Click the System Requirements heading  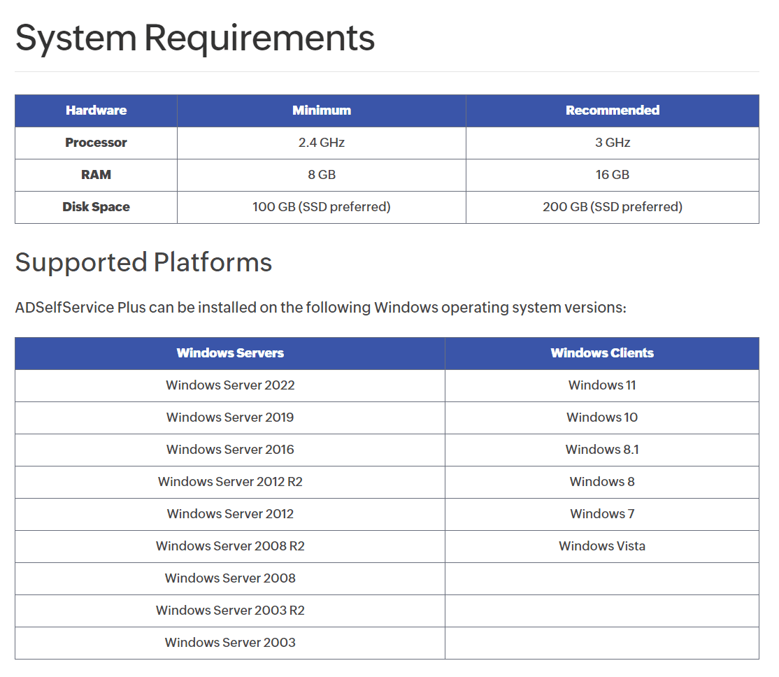tap(194, 38)
